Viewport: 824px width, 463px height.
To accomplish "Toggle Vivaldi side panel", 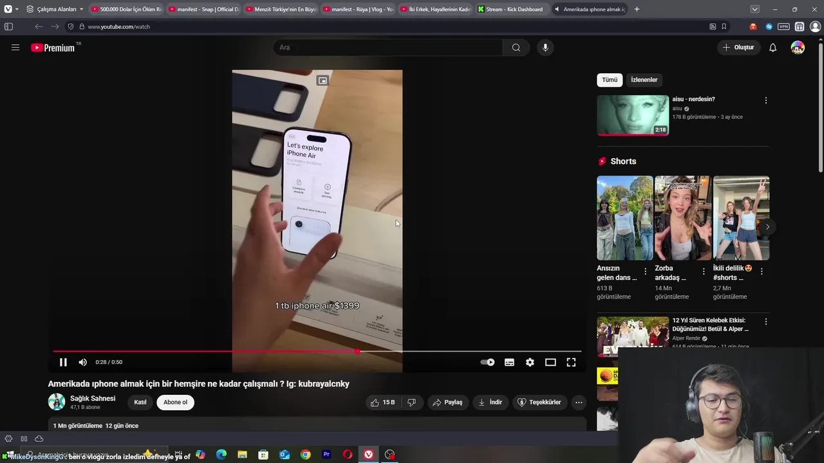I will (x=8, y=26).
